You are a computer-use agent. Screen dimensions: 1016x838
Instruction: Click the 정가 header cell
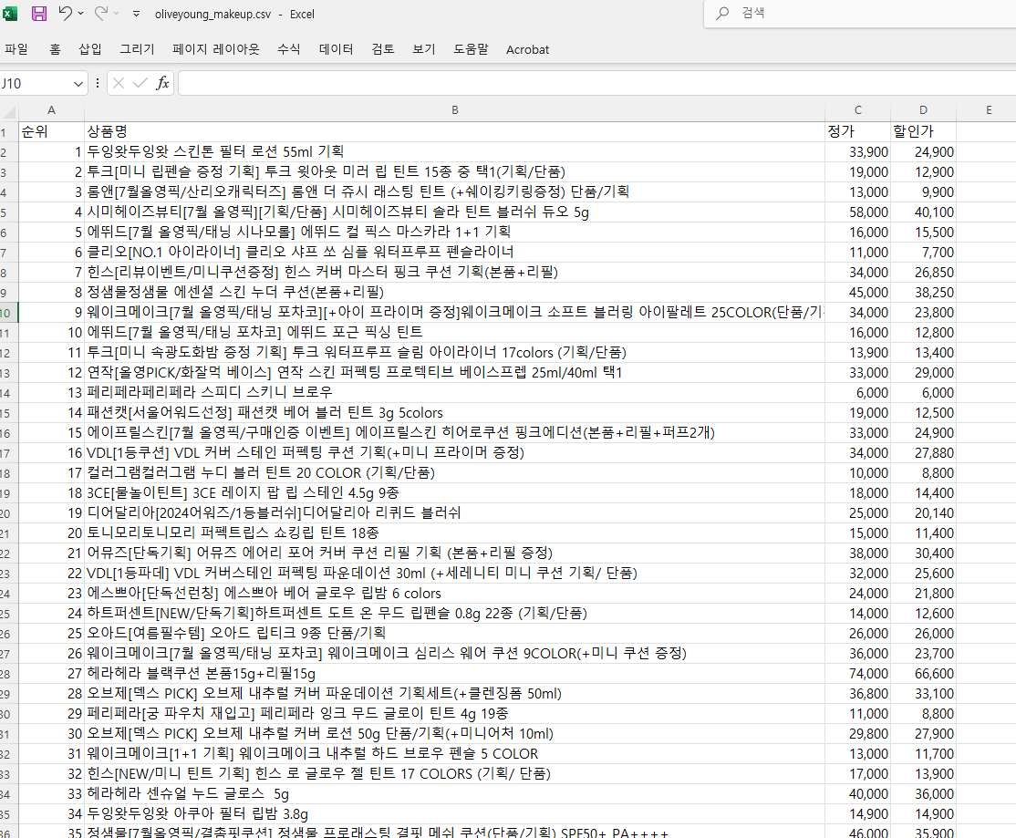(858, 132)
